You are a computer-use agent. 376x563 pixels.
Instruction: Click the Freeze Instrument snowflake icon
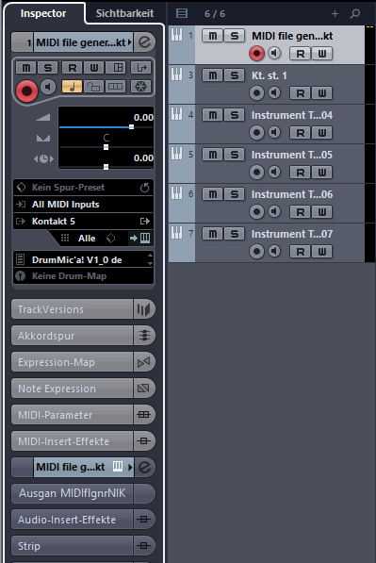140,86
